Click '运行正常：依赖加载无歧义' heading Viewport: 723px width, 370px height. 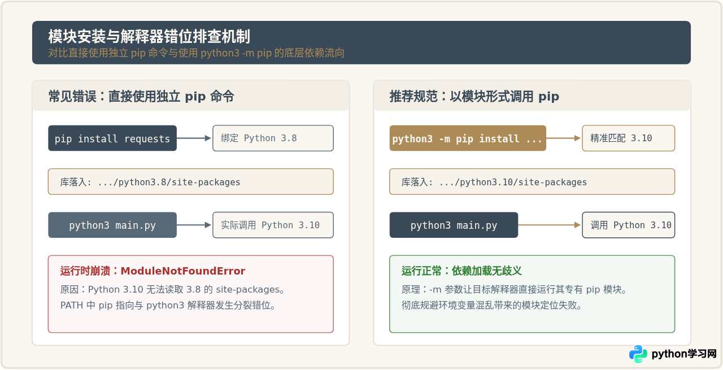click(x=461, y=271)
